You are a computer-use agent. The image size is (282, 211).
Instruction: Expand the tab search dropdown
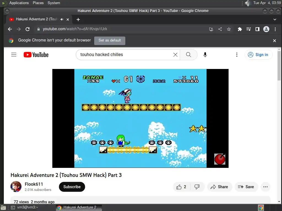(275, 20)
